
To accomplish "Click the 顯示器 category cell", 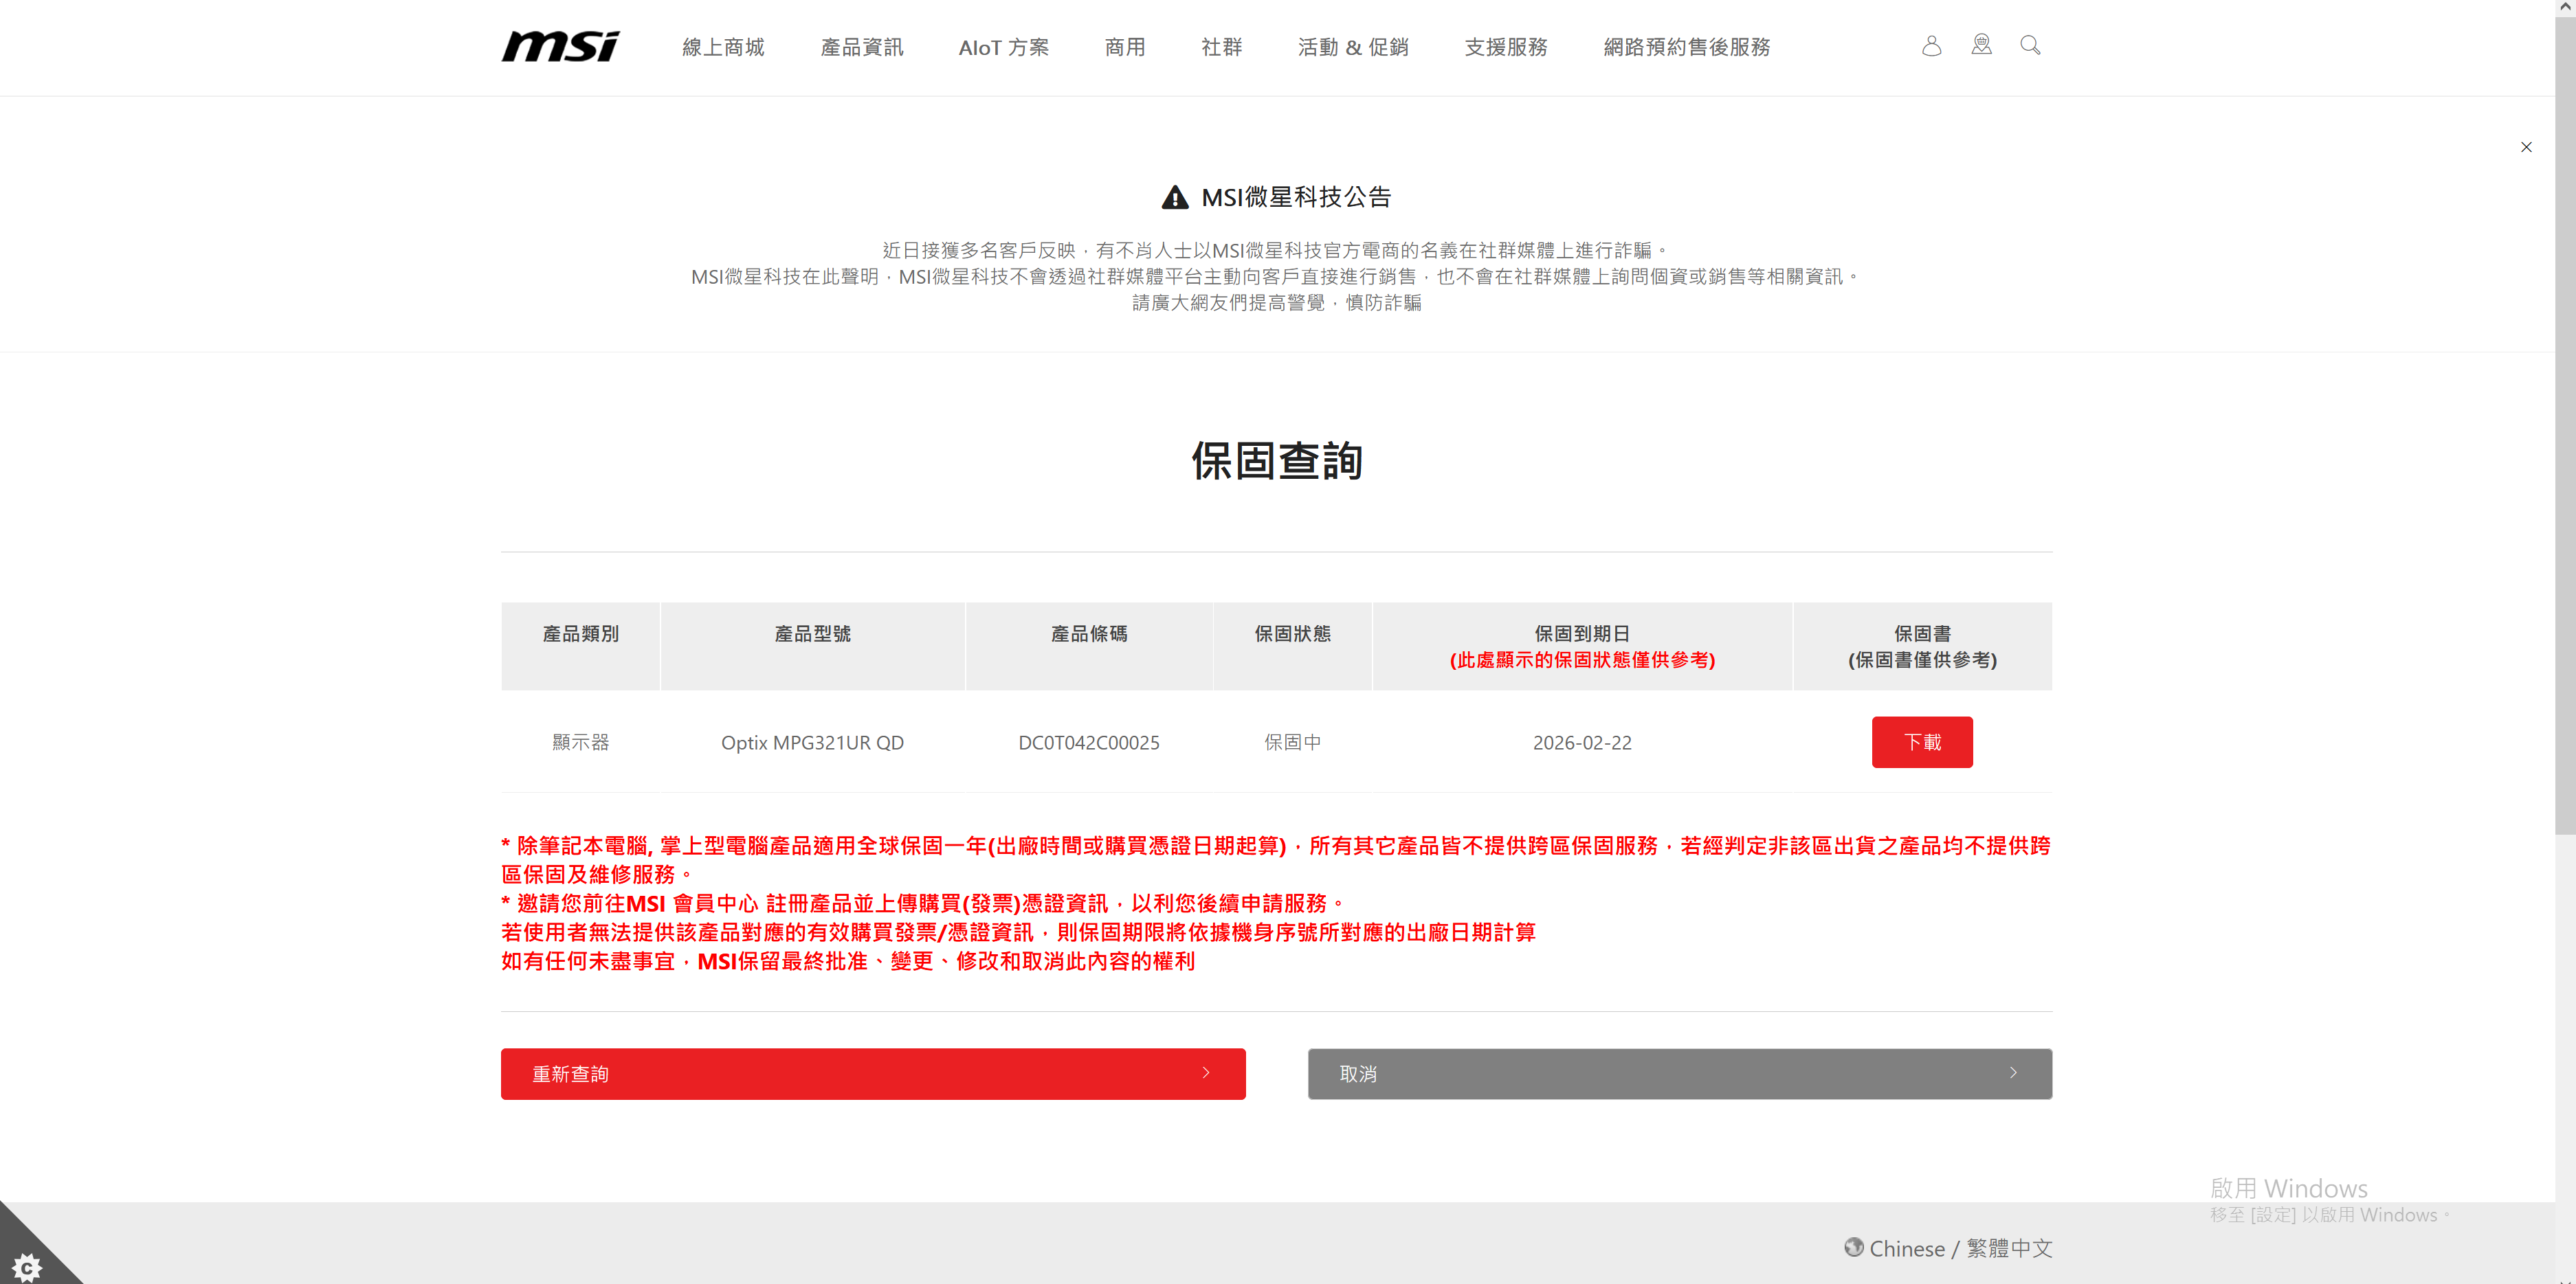I will click(581, 743).
